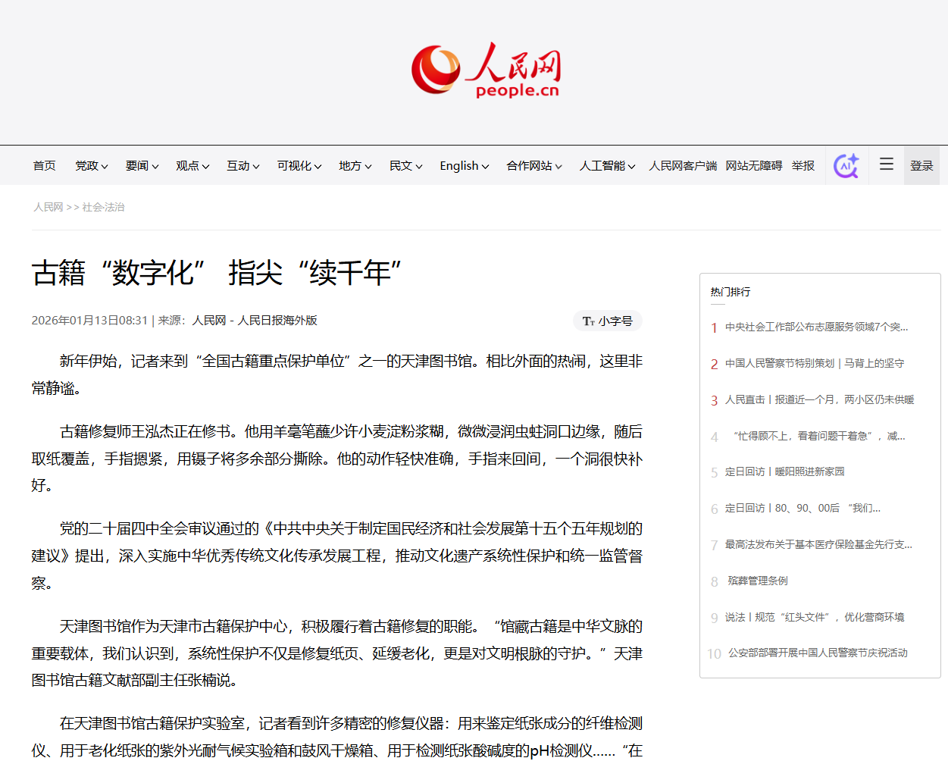Open article source 人民网-人民日报海外版
The image size is (948, 761).
pos(255,321)
